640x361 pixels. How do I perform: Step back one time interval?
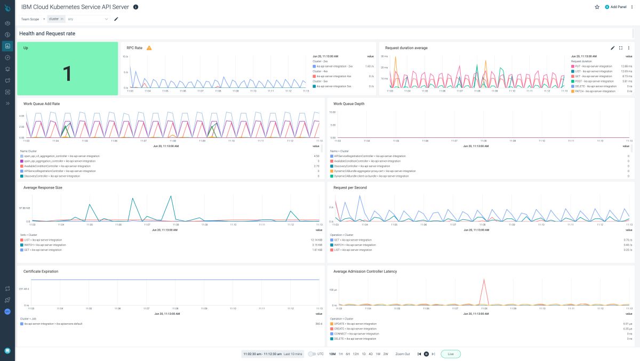point(419,354)
